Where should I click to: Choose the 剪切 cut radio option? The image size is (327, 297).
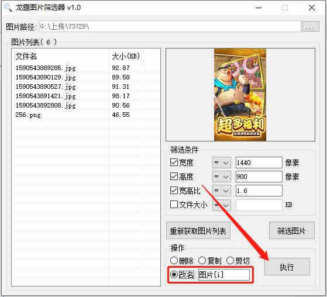(230, 261)
